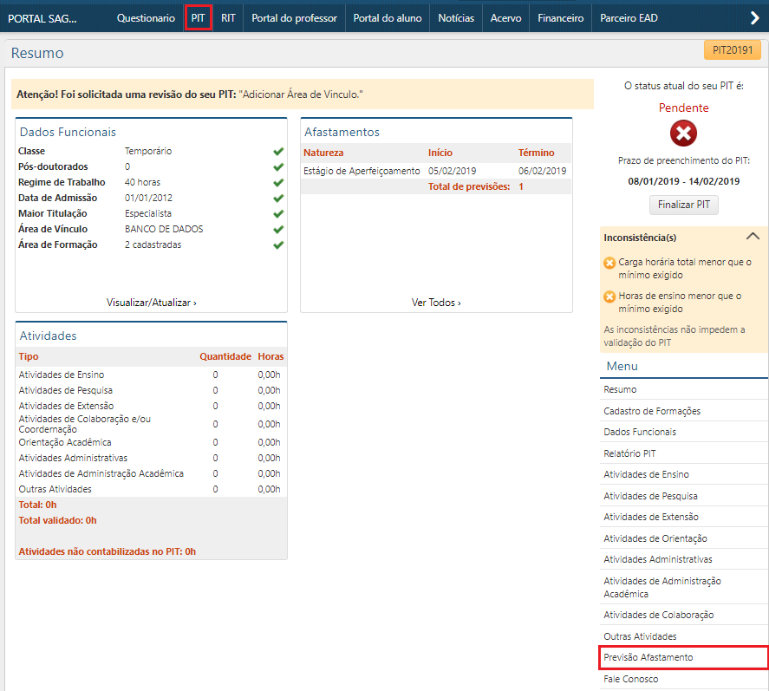Select Previsão Afastamento from the side menu
769x691 pixels.
[648, 658]
